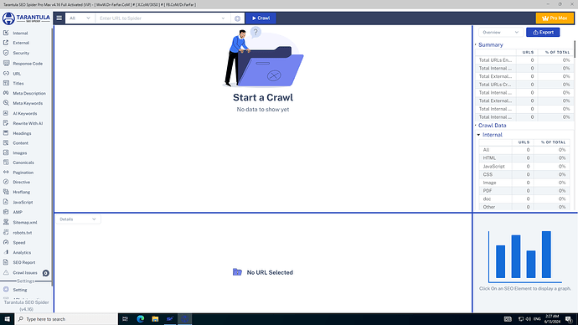Open the Windows Start menu
The width and height of the screenshot is (578, 325).
point(7,319)
